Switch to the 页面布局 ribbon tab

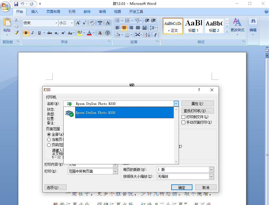pos(53,12)
